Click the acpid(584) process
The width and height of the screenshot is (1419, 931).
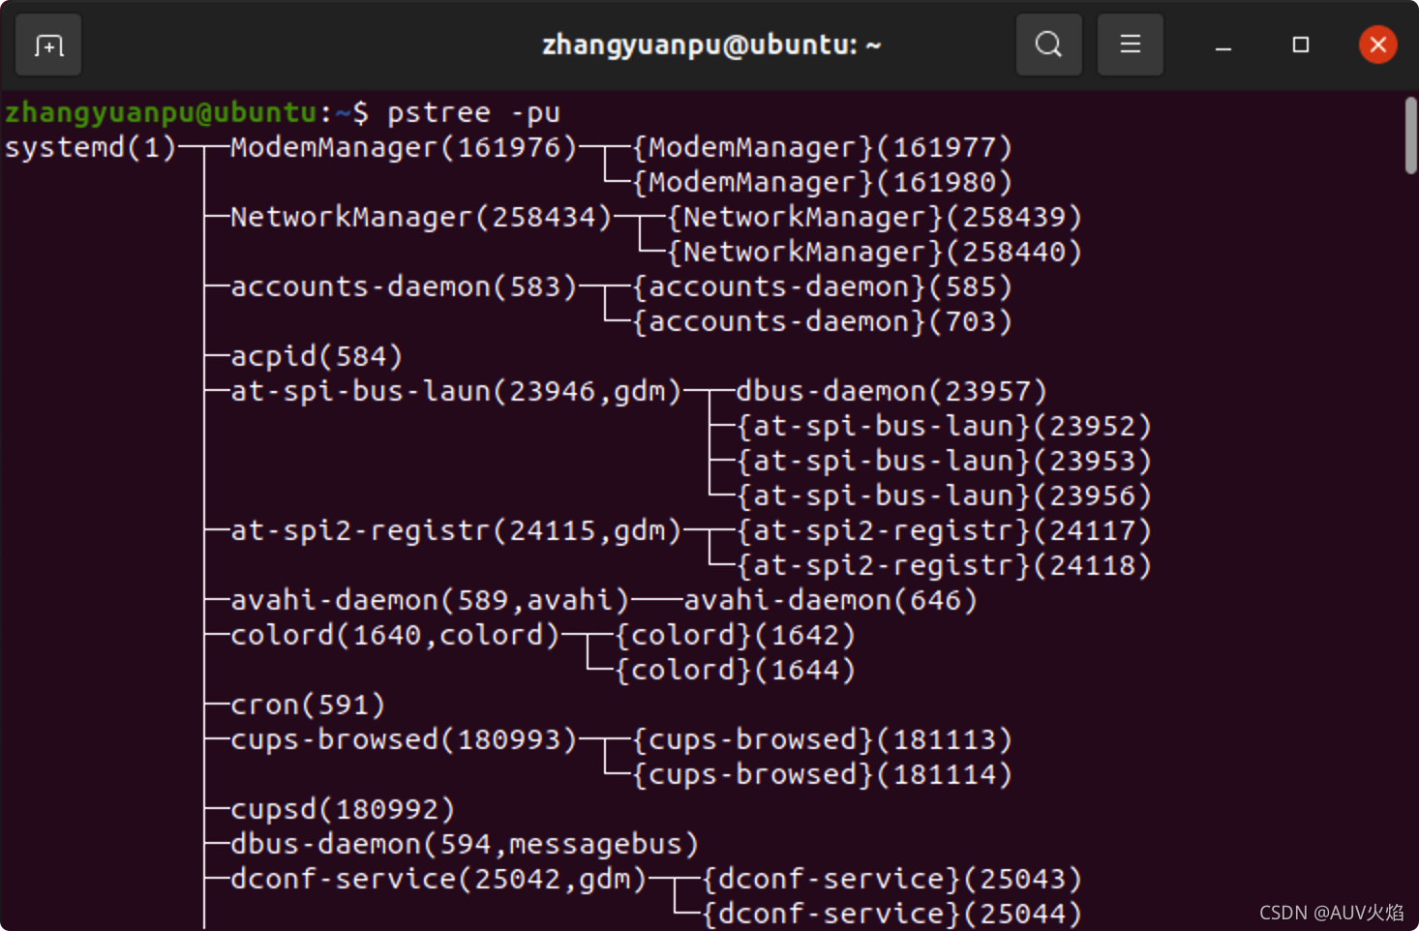[317, 356]
